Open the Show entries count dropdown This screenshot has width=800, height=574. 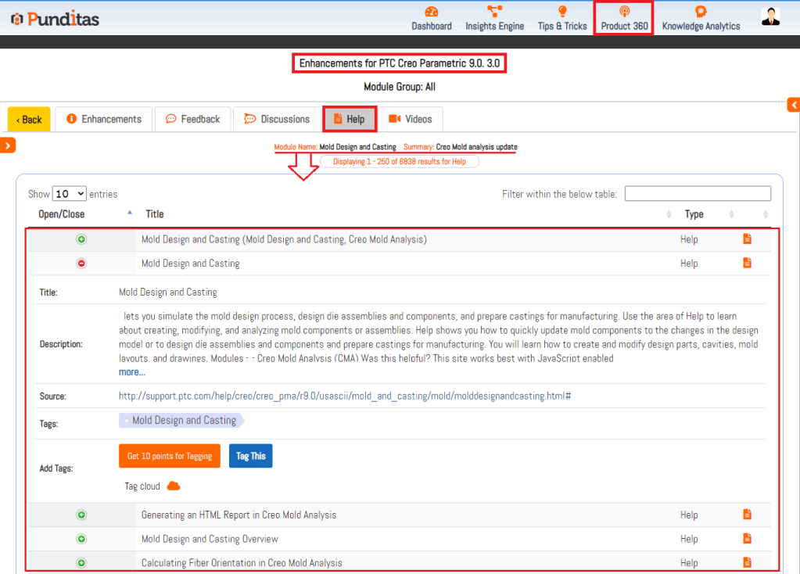click(70, 194)
